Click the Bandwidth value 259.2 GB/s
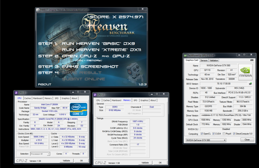 [x=243, y=111]
